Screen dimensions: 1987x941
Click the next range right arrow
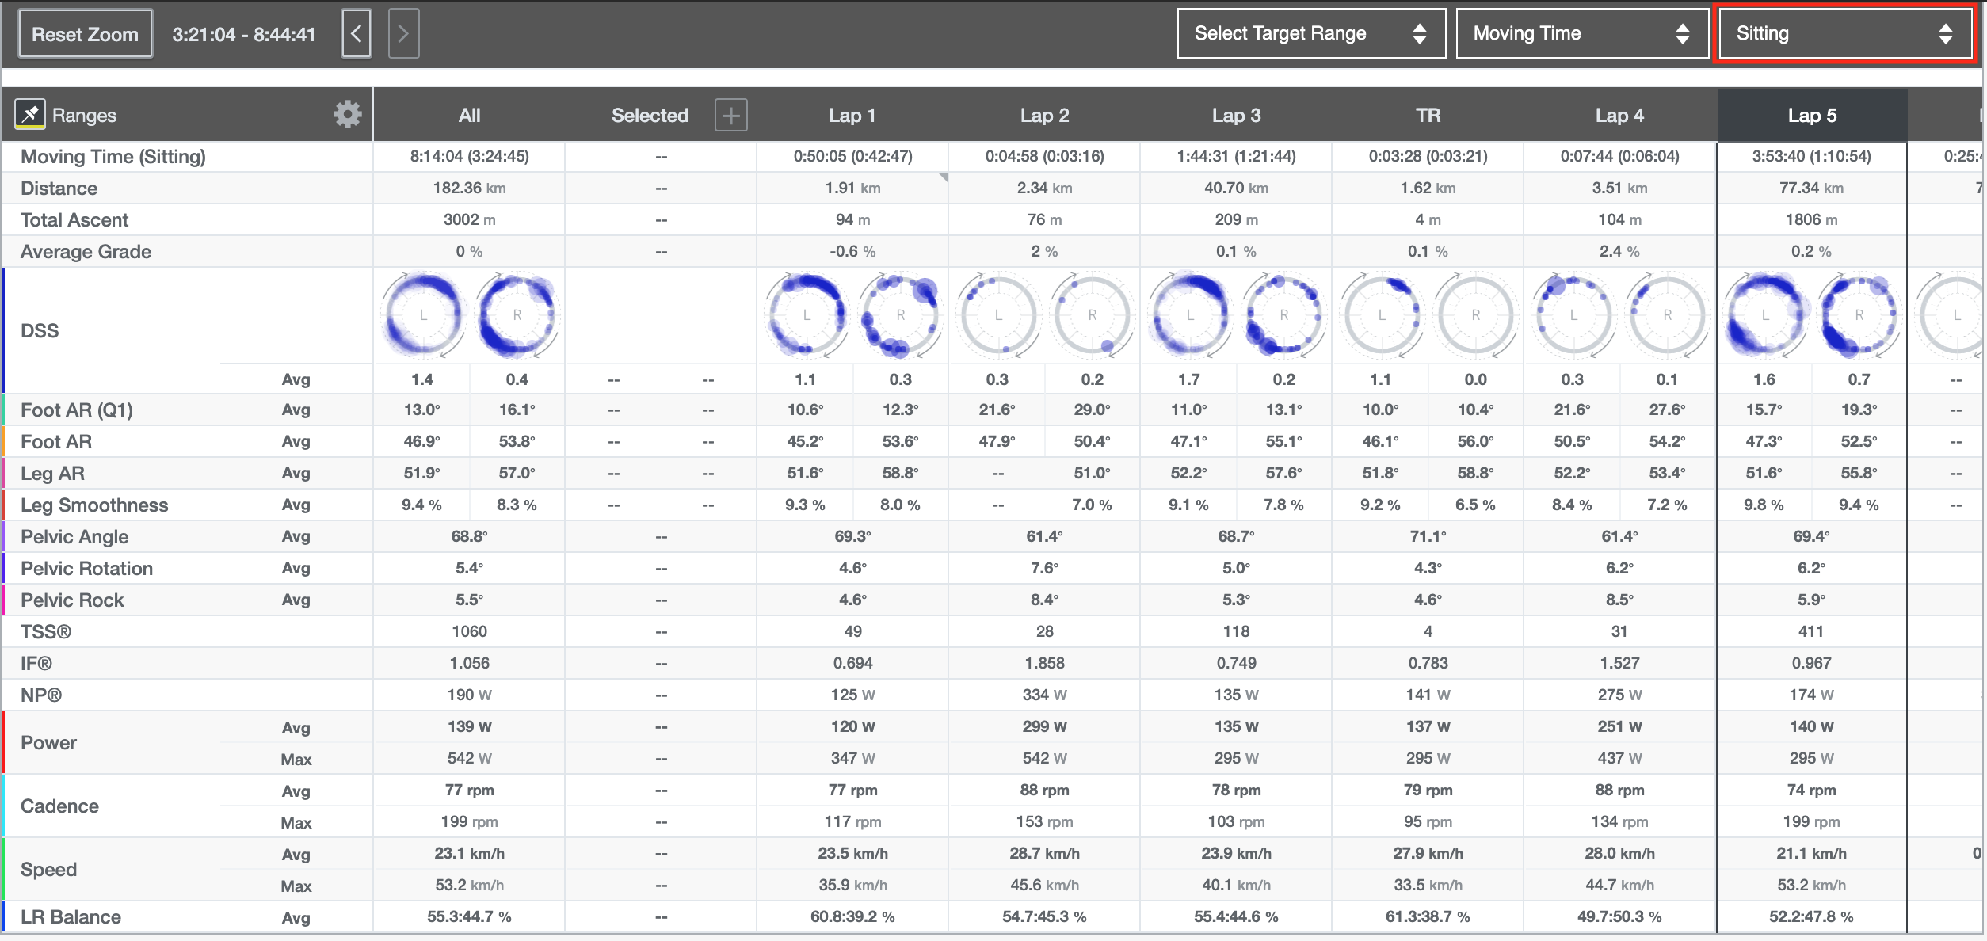coord(403,33)
